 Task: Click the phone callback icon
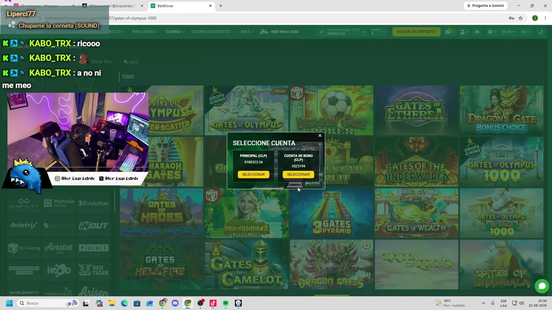coord(541,32)
